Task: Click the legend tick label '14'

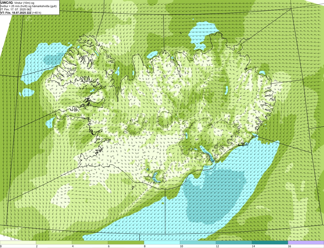Action: click(253, 246)
